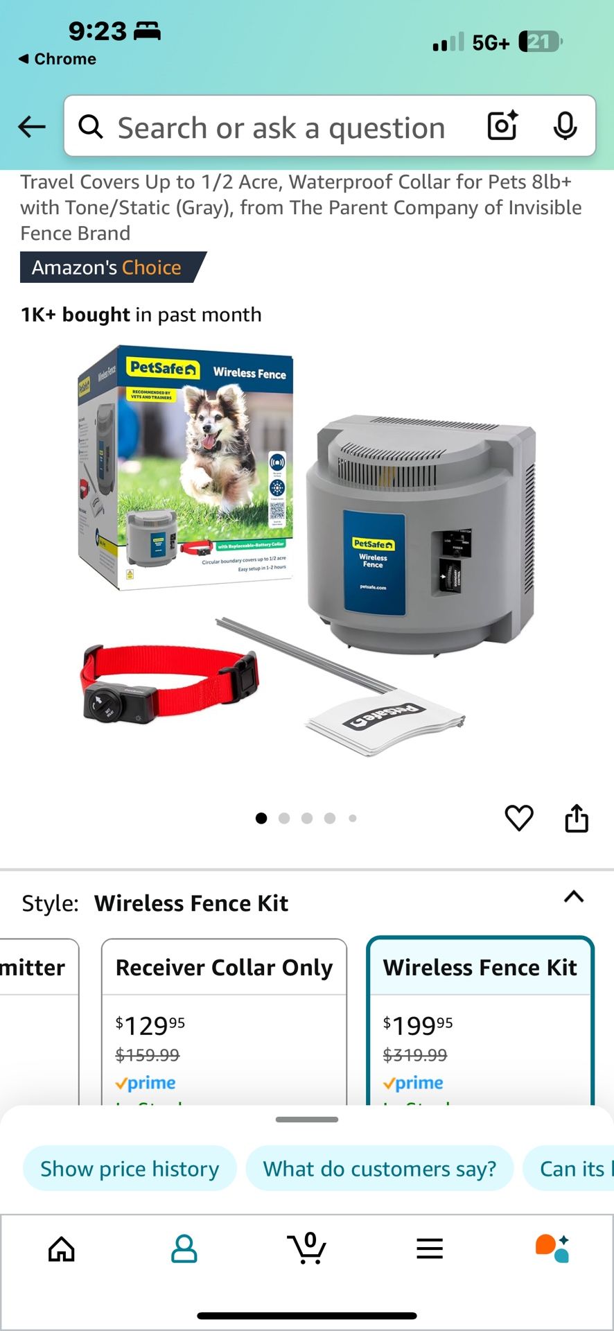
Task: Jump to second image using carousel dot
Action: click(x=284, y=818)
